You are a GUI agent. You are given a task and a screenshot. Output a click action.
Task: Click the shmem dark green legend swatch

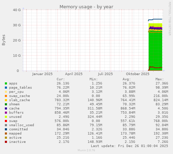coord(6,104)
